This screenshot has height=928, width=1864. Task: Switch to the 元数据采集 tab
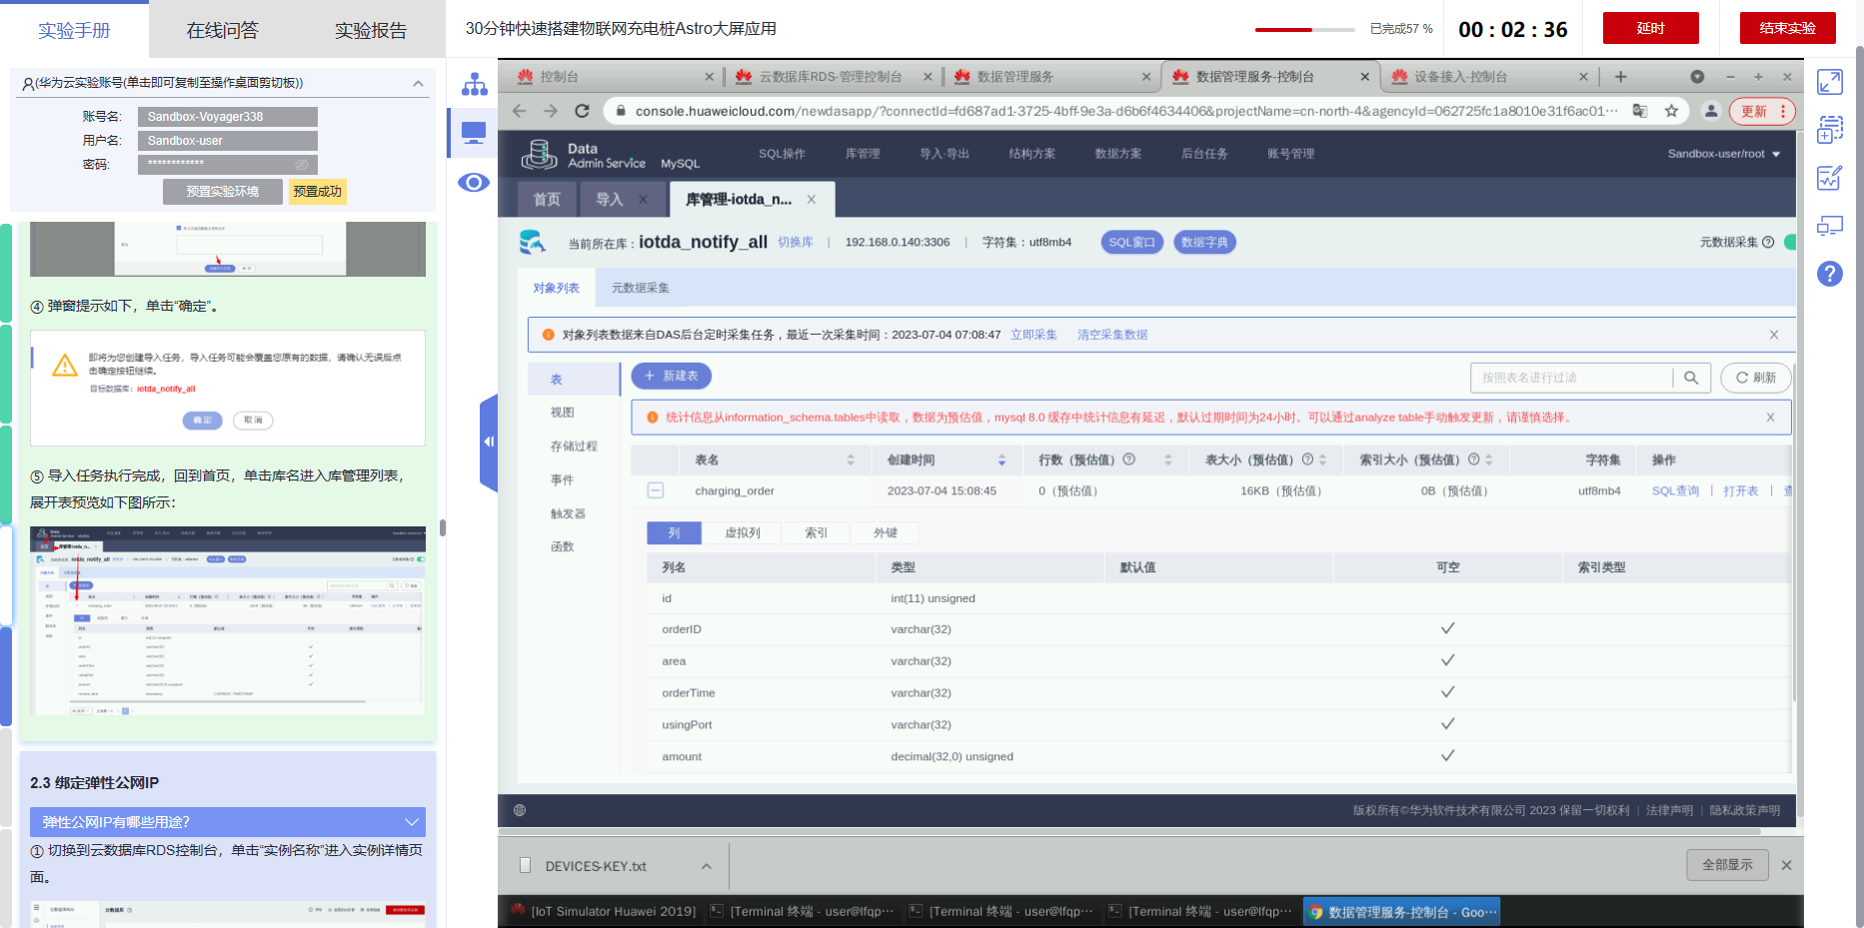tap(641, 288)
